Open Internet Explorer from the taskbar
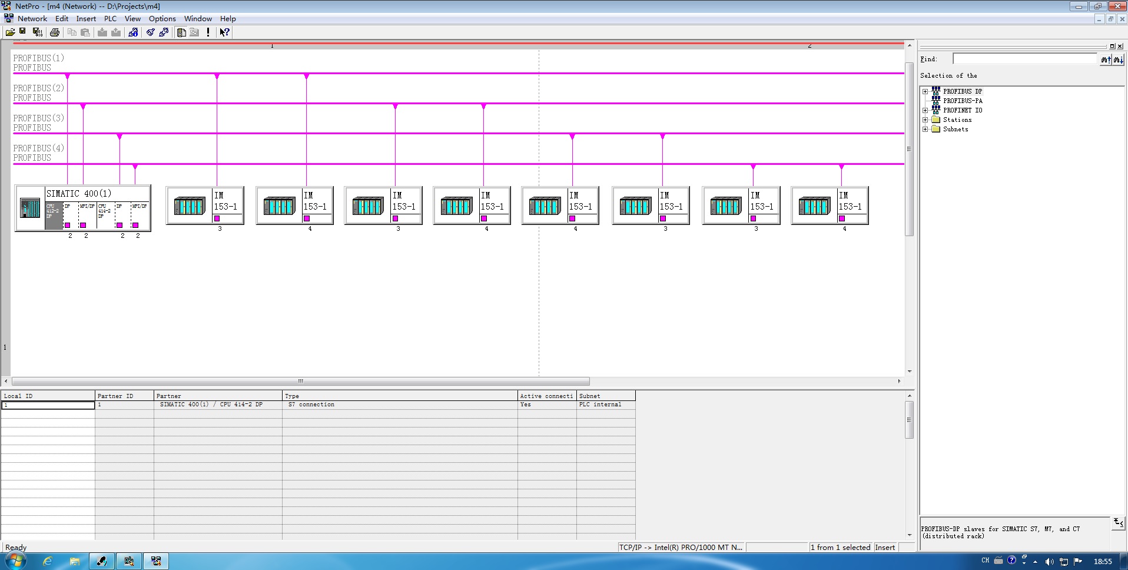This screenshot has width=1128, height=570. click(48, 561)
